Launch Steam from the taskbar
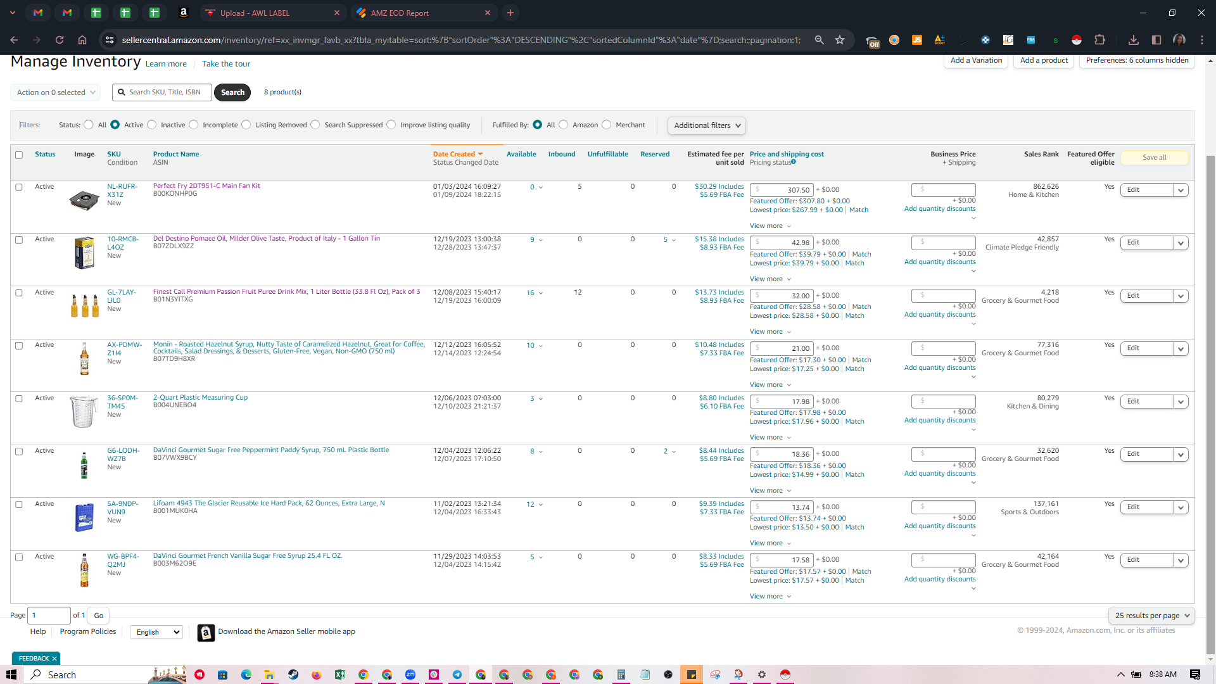Viewport: 1216px width, 684px height. (x=293, y=674)
